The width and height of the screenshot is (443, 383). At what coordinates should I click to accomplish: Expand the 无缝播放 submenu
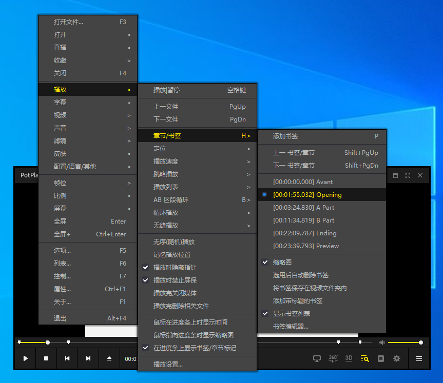pos(197,226)
